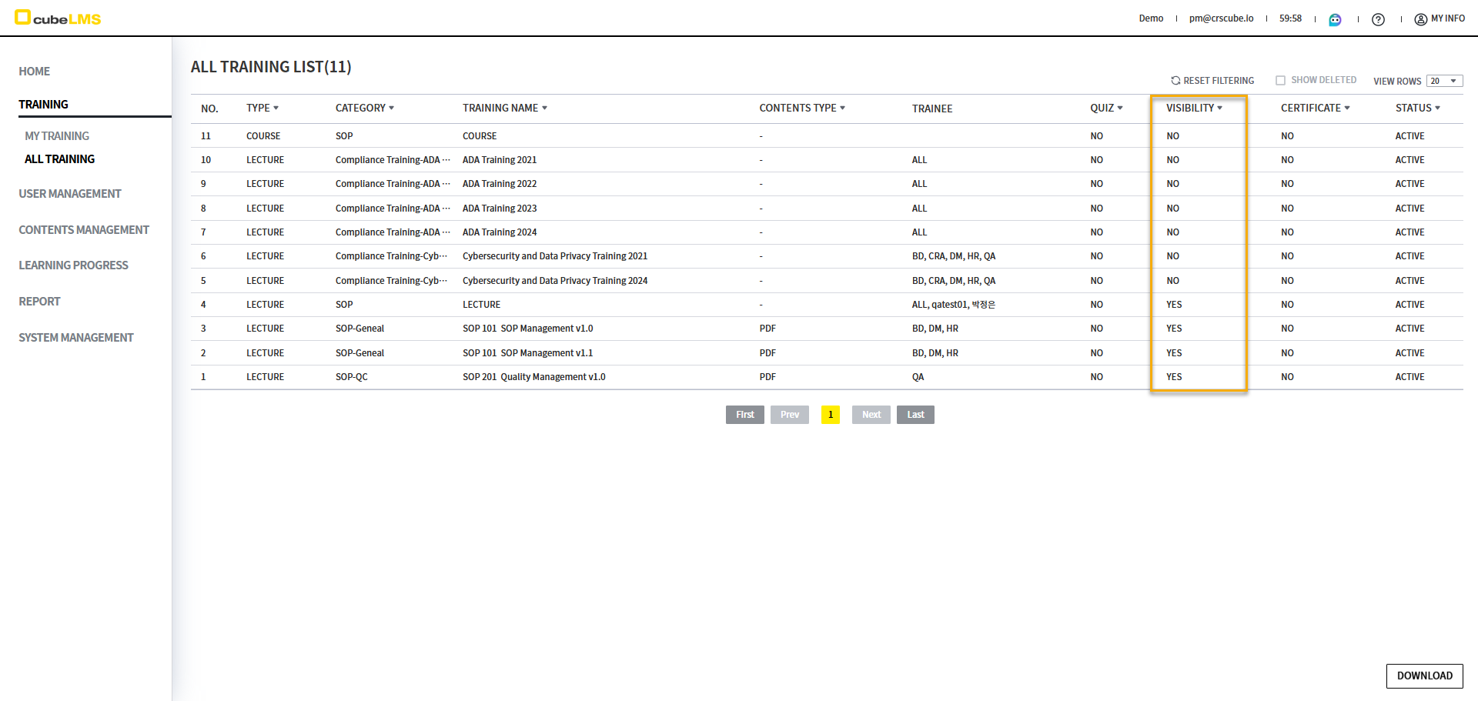Open the ADA Training 2023 row

pyautogui.click(x=500, y=209)
